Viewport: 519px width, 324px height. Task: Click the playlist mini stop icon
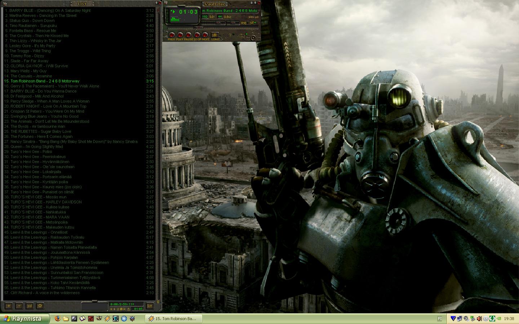pyautogui.click(x=121, y=309)
